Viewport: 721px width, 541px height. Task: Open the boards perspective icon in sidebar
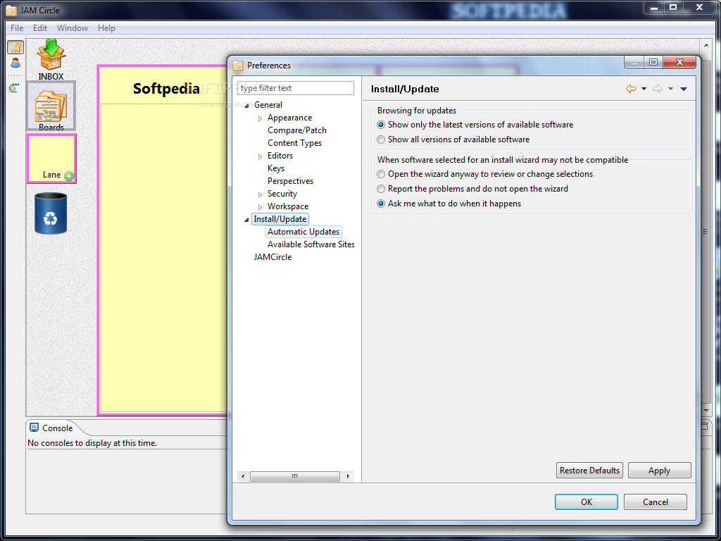[x=15, y=47]
